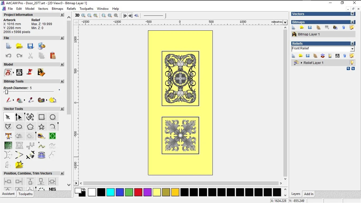361x203 pixels.
Task: Switch to 3D view
Action: point(77,15)
